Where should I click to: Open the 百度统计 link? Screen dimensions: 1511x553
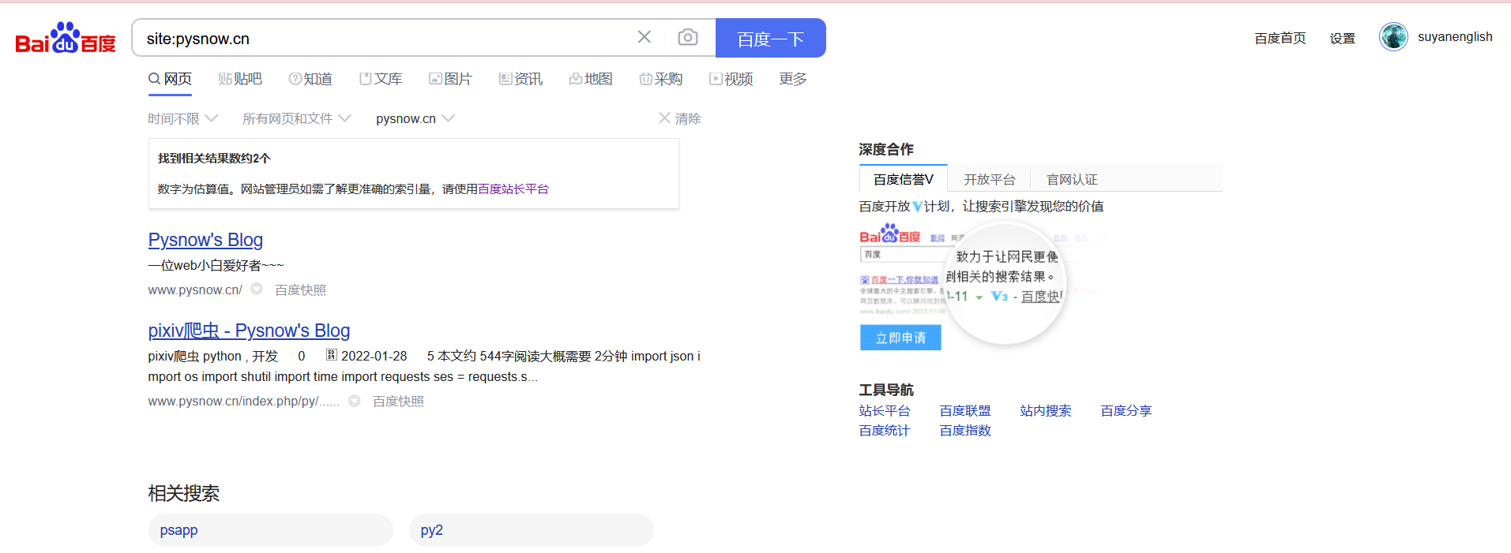click(885, 431)
